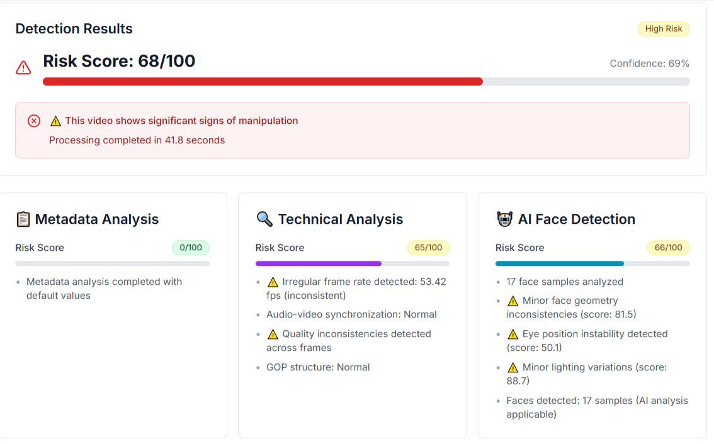The height and width of the screenshot is (444, 714).
Task: Click the 'Risk Score: 68/100' text
Action: 119,61
